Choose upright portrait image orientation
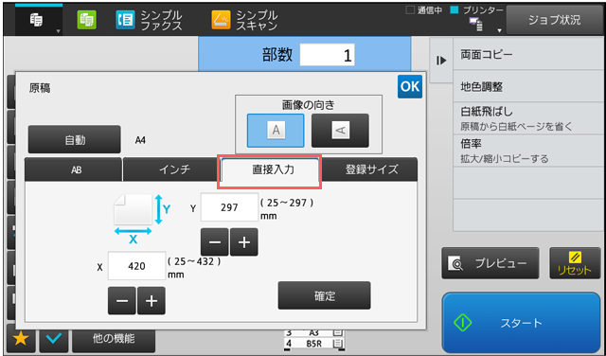606x356 pixels. point(276,131)
